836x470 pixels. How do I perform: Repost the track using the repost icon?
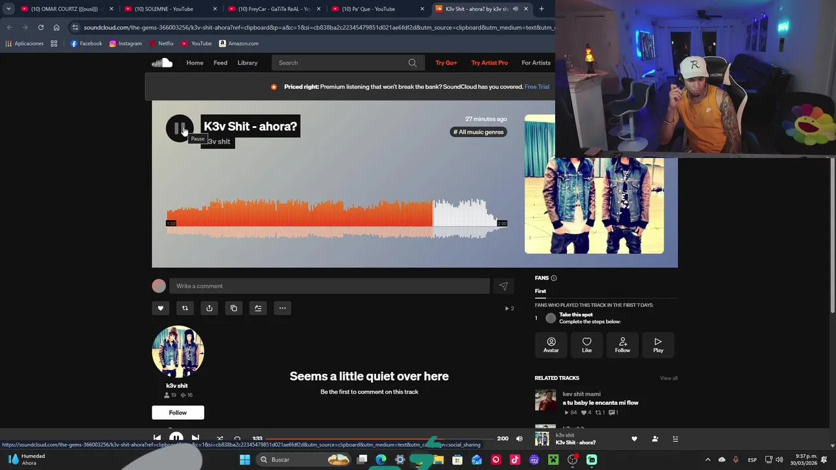pos(185,308)
